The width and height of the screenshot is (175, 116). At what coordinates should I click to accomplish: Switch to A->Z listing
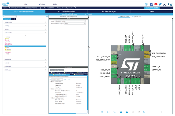pyautogui.click(x=13, y=19)
